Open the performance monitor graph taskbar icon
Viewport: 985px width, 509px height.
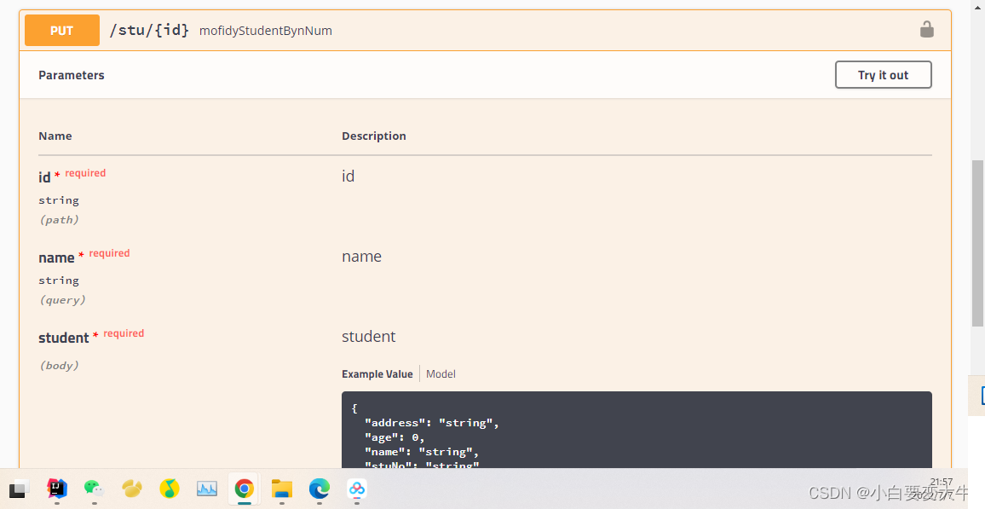(207, 489)
